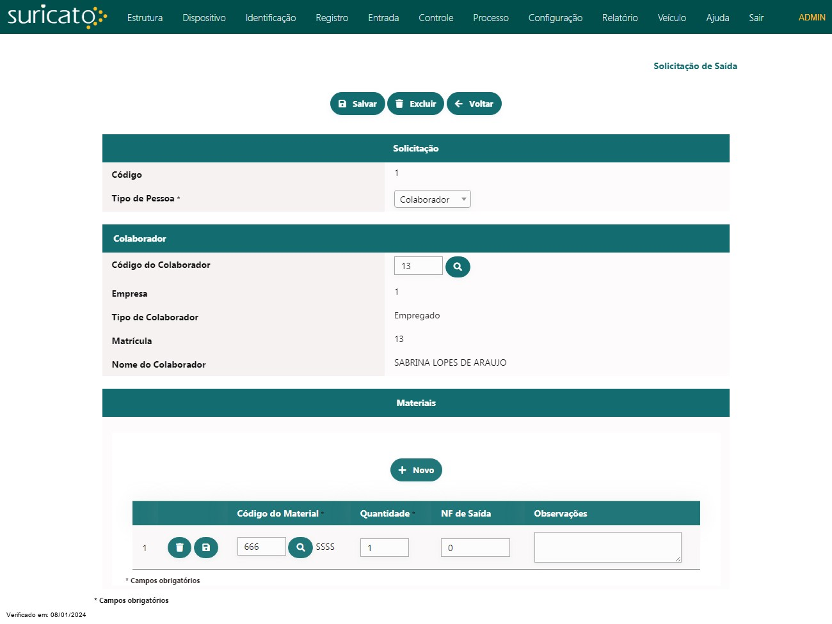The image size is (832, 624).
Task: Open the Relatório menu
Action: (620, 18)
